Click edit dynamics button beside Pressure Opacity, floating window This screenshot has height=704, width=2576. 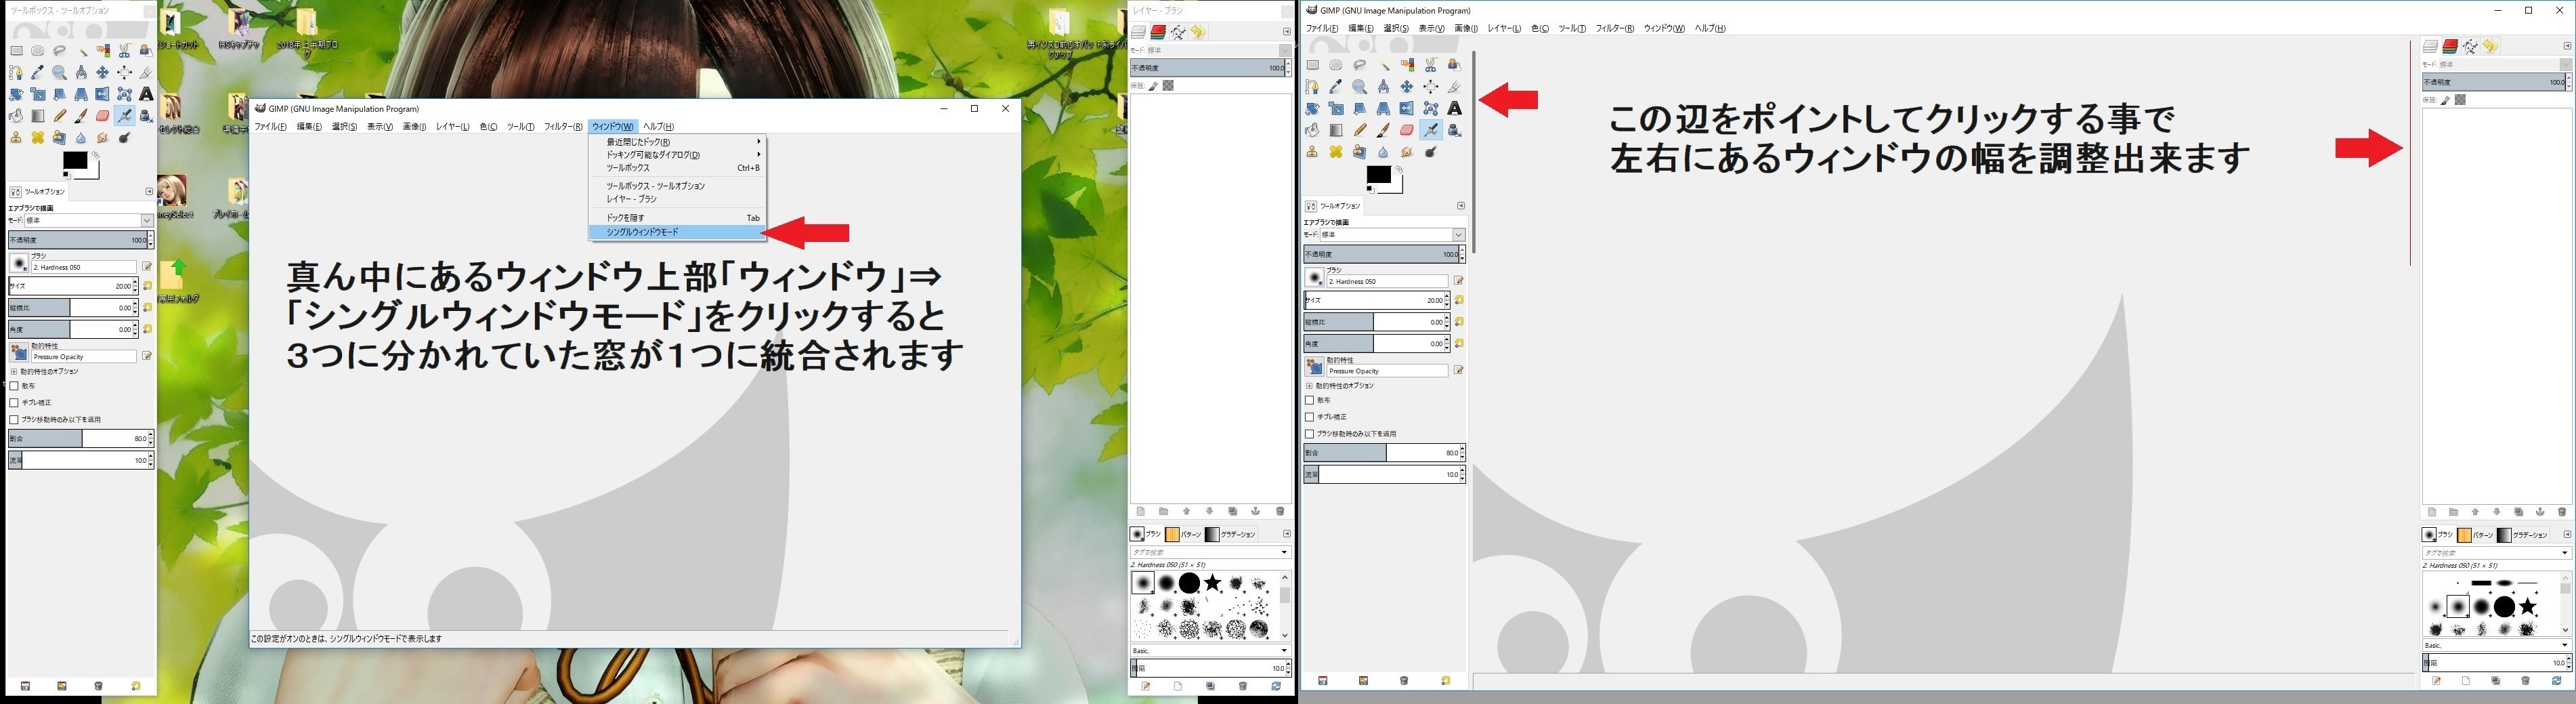coord(147,356)
